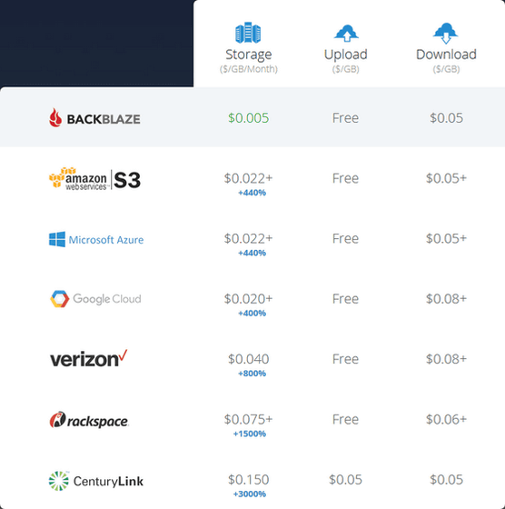This screenshot has height=509, width=505.
Task: Click CenturyLink storage price $0.150
Action: [x=249, y=480]
